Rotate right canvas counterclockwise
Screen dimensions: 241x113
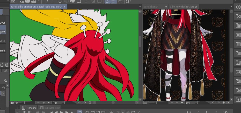213,103
